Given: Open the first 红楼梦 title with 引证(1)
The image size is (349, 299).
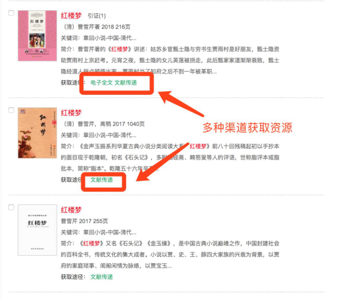Looking at the screenshot, I should 71,16.
